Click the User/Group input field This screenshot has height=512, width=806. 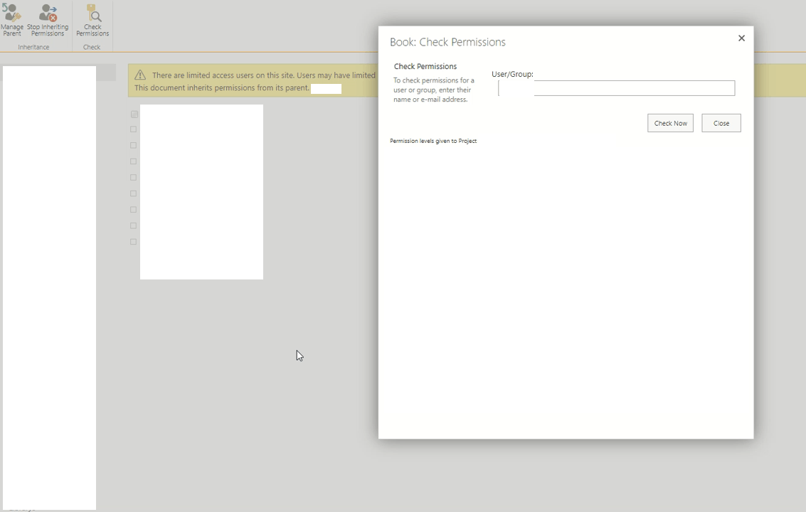(x=616, y=88)
